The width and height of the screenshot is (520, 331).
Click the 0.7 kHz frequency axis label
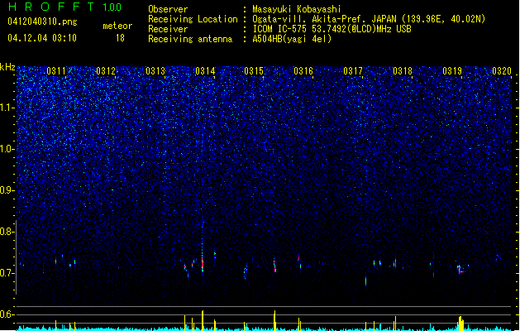tap(7, 273)
